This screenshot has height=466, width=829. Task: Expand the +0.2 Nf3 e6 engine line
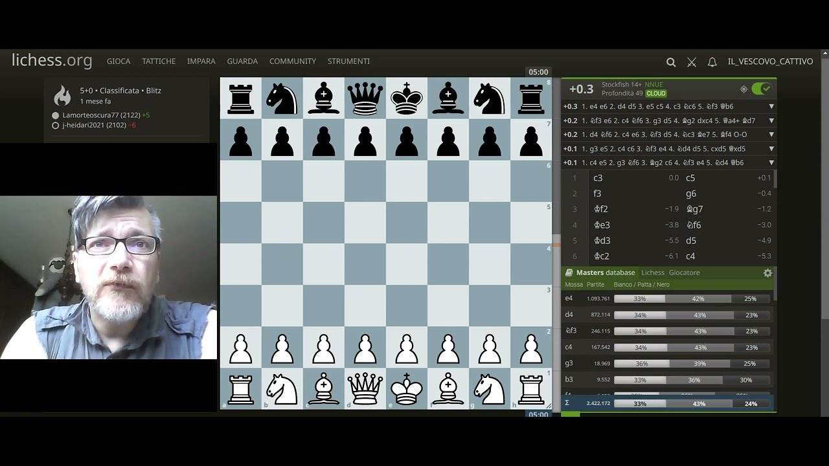[x=771, y=120]
